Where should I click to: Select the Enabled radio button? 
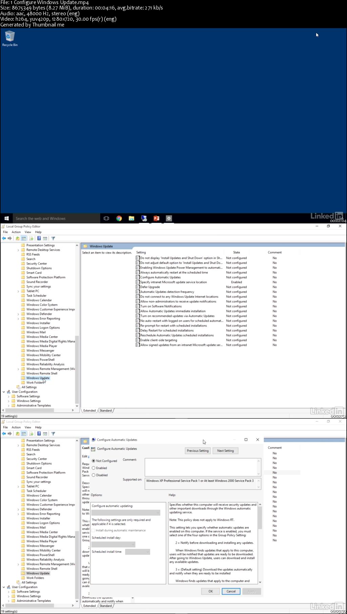pos(94,468)
